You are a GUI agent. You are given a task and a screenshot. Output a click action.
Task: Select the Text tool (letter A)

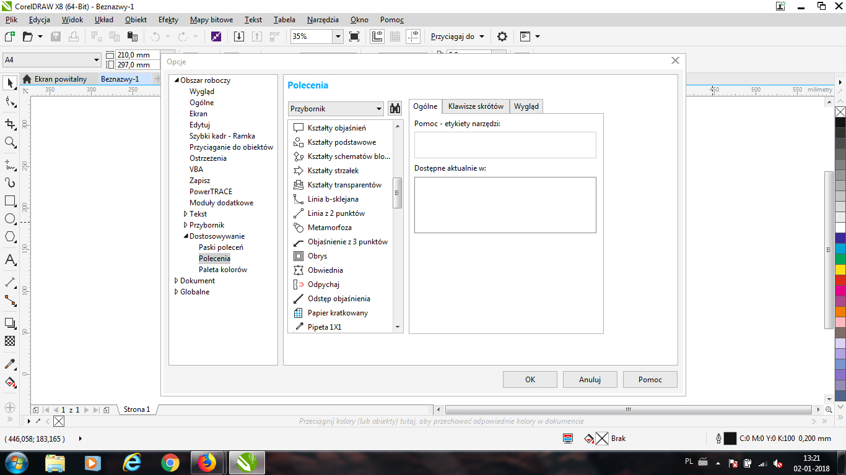pyautogui.click(x=10, y=260)
